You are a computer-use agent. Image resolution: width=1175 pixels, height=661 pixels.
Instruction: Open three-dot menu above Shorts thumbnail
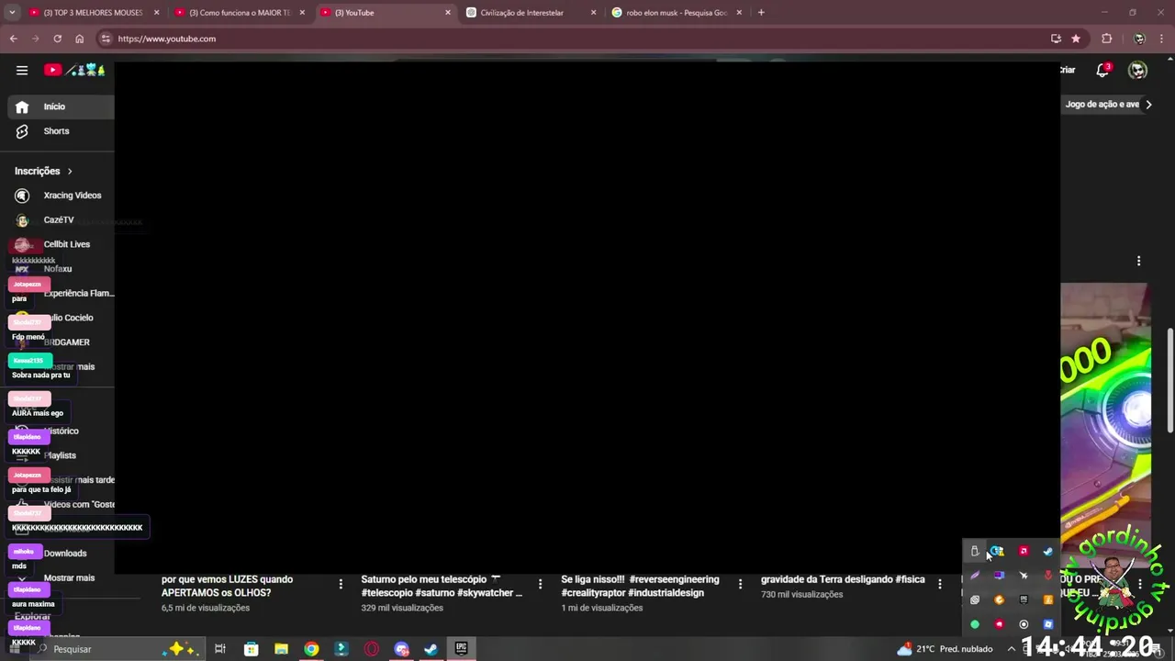click(1138, 262)
